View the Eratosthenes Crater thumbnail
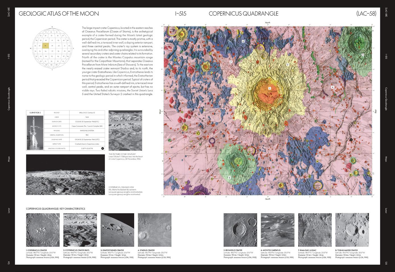 117,230
